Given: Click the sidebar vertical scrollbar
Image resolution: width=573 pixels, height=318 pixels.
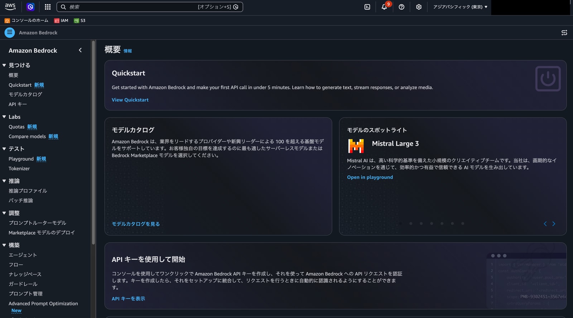Looking at the screenshot, I should pos(93,143).
